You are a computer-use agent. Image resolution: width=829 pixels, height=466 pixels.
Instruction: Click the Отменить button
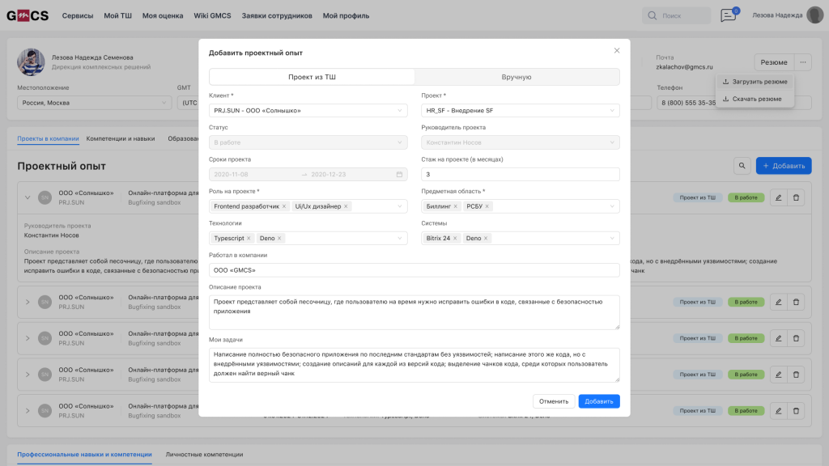(x=554, y=401)
